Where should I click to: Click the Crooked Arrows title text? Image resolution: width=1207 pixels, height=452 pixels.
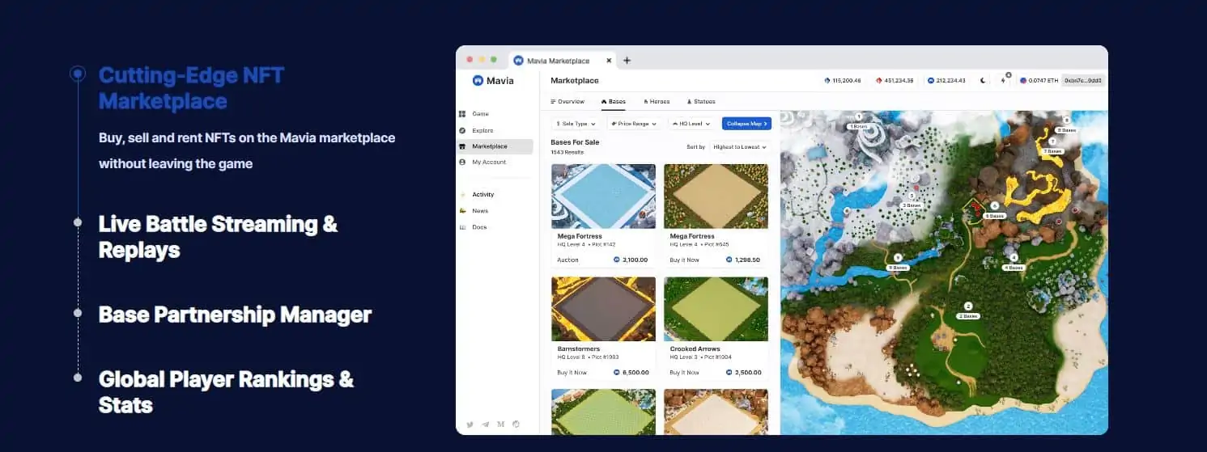coord(695,349)
